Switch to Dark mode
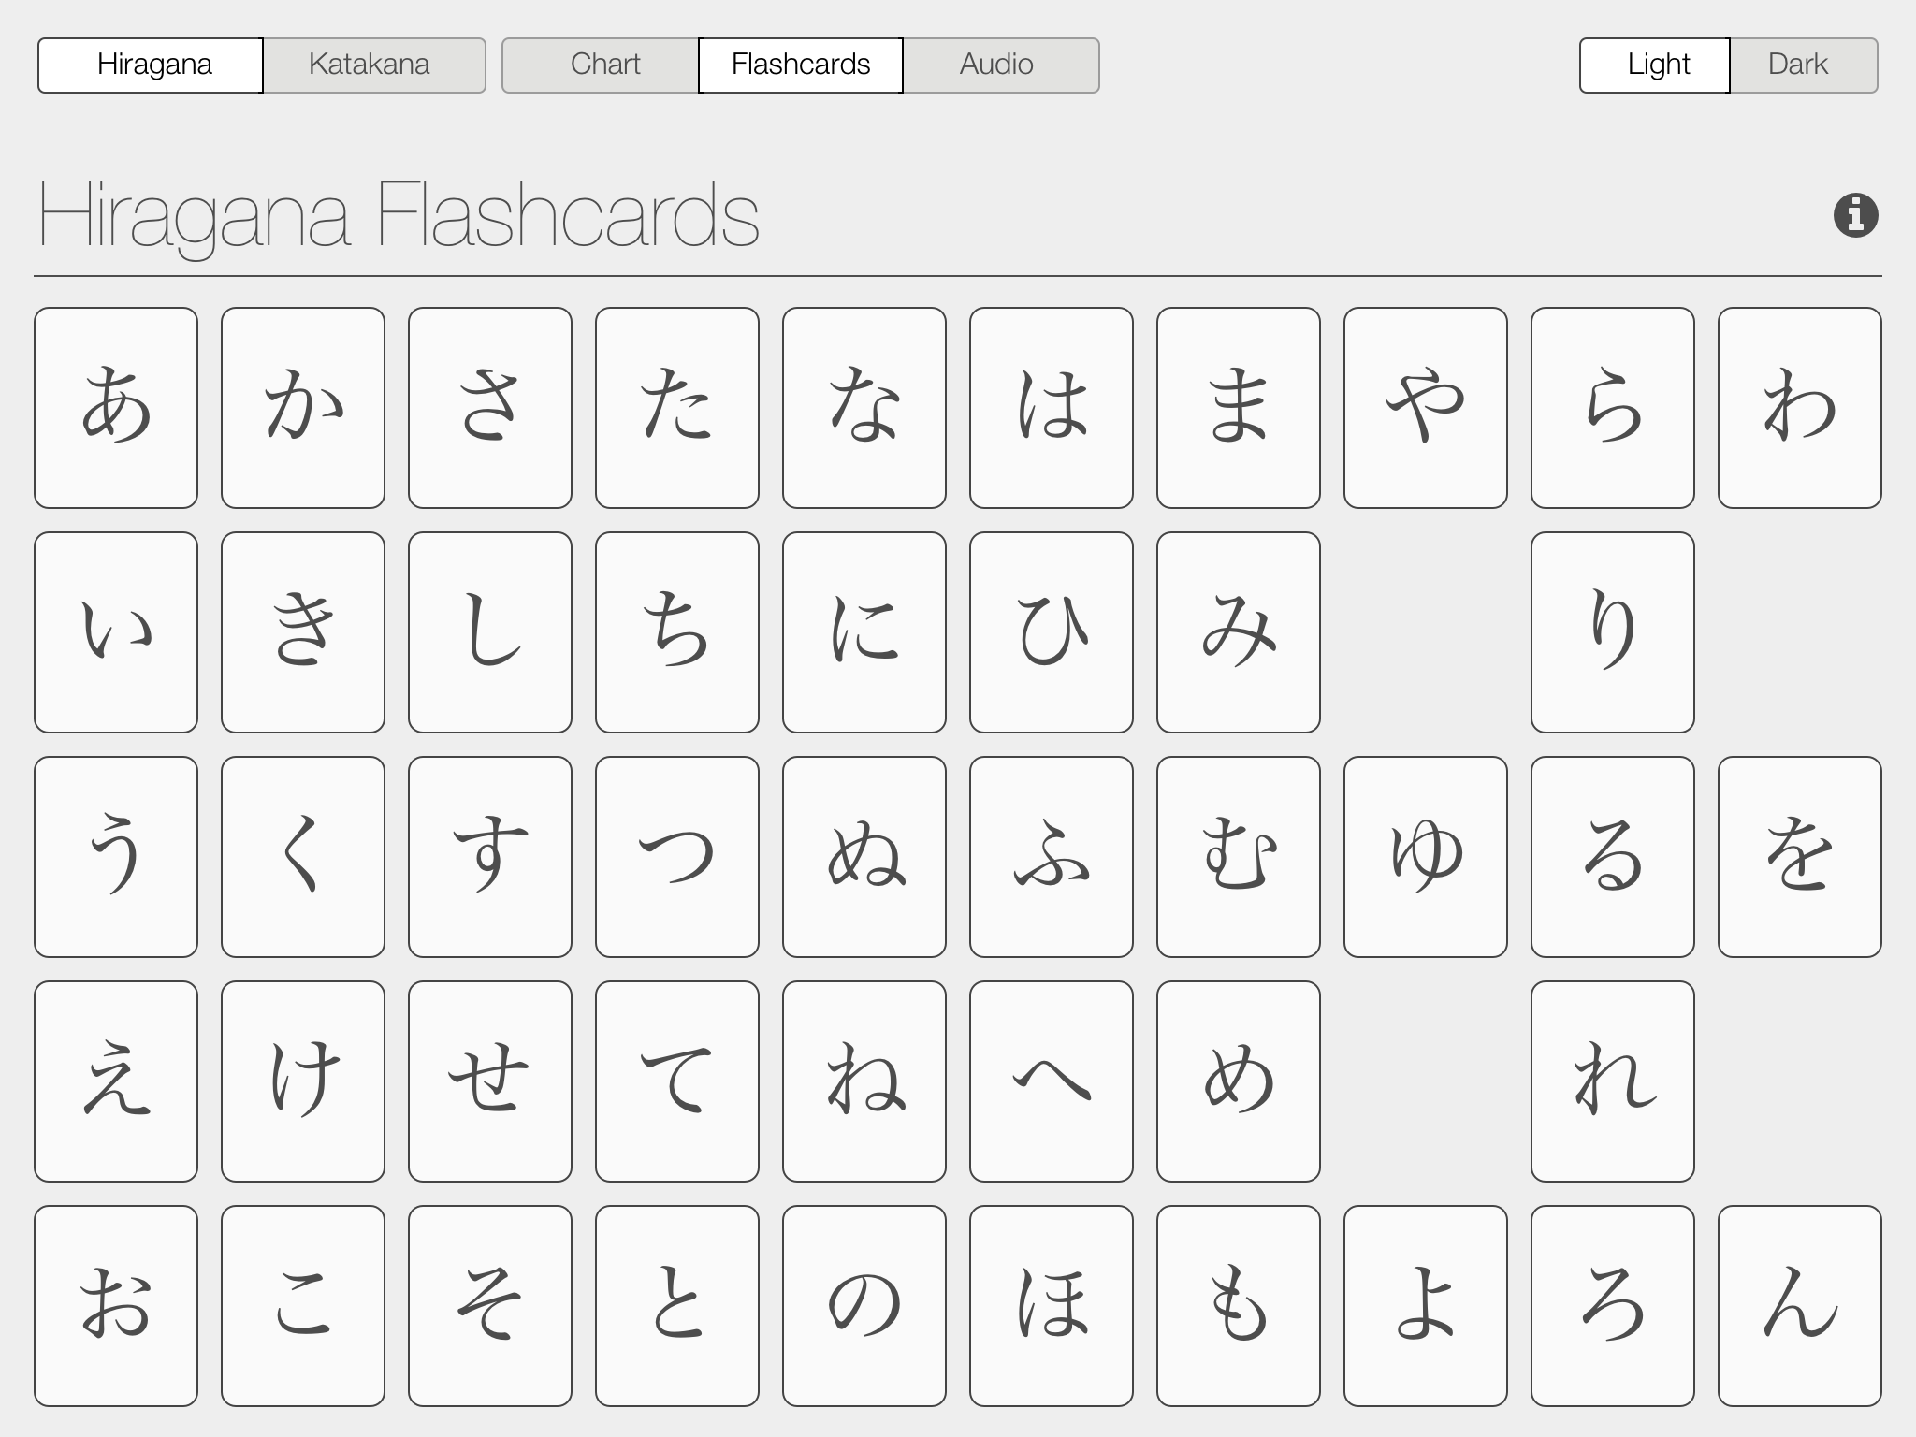 pyautogui.click(x=1797, y=64)
